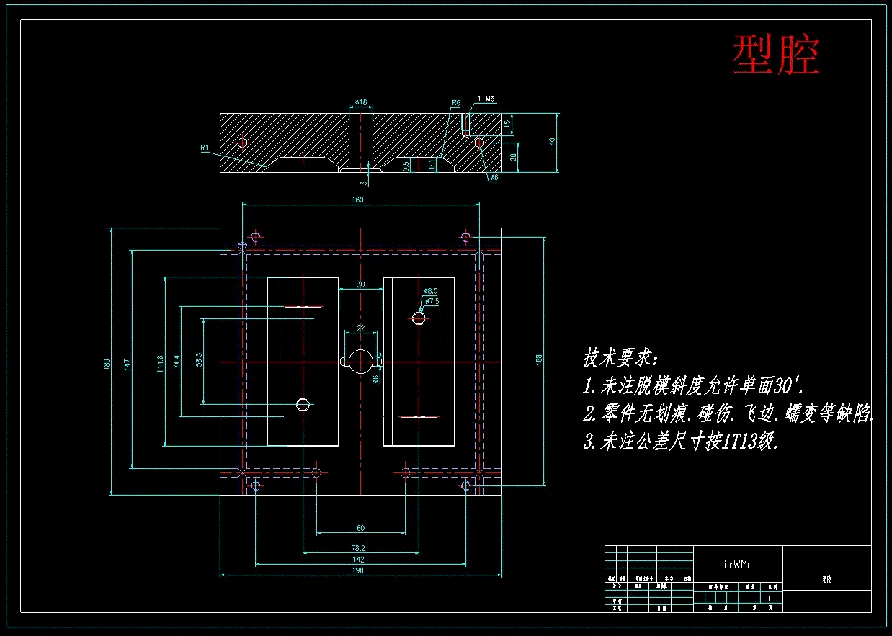
Task: Select requirement line 3 mentioning IT13级
Action: 680,442
